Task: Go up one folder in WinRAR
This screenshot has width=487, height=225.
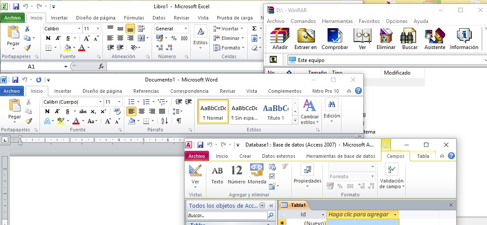Action: [x=273, y=60]
